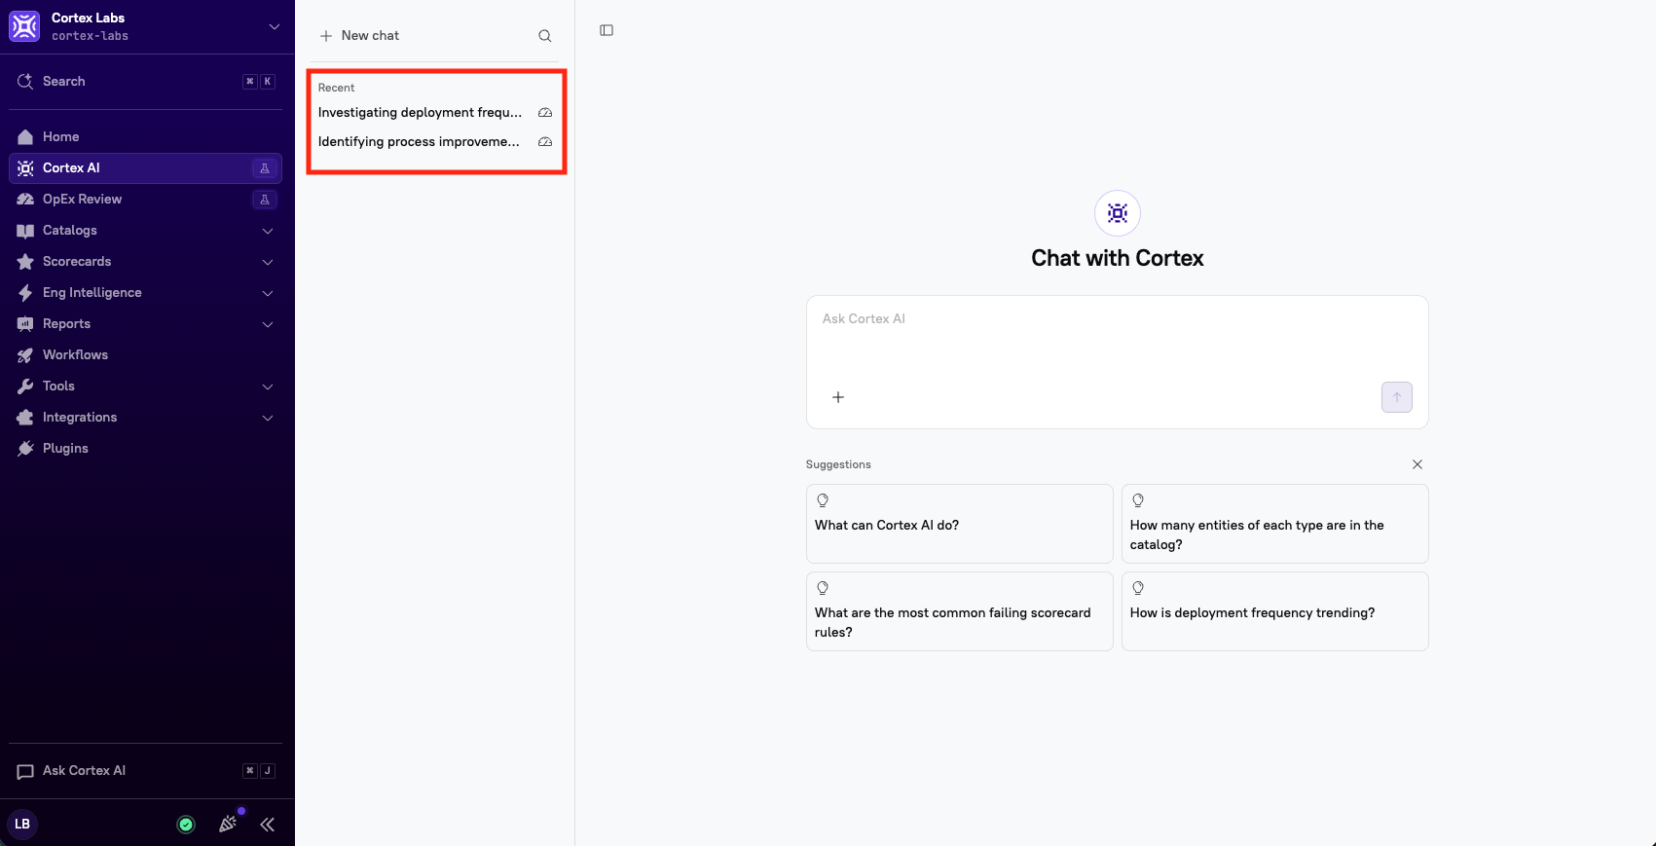Open OpEx Review page
The image size is (1656, 846).
[x=146, y=200]
